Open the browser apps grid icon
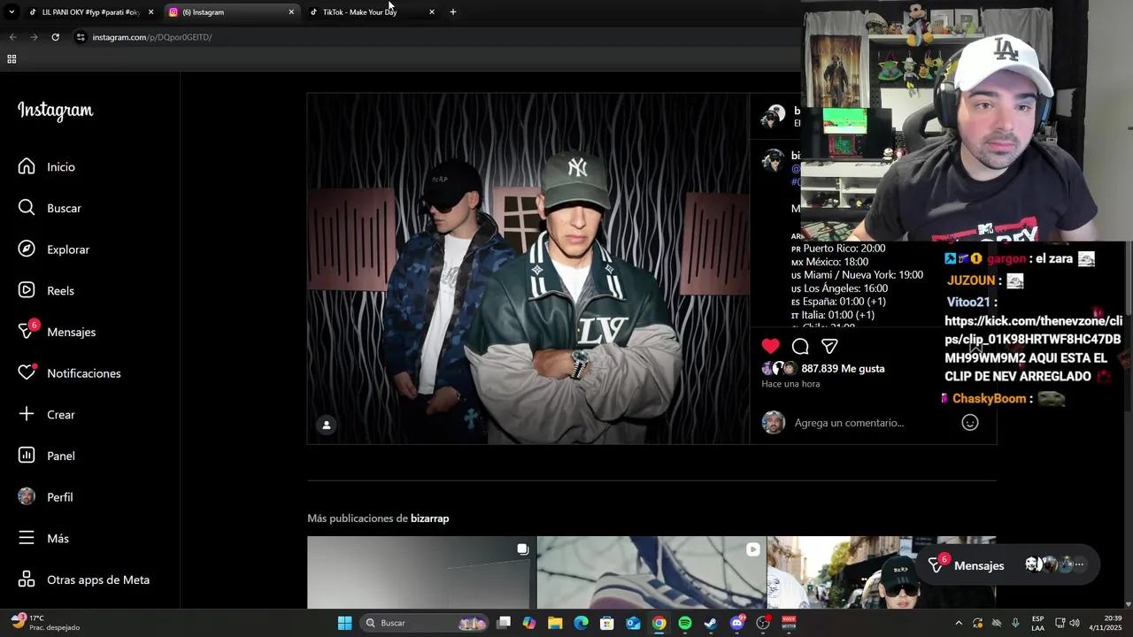Image resolution: width=1133 pixels, height=637 pixels. 12,59
